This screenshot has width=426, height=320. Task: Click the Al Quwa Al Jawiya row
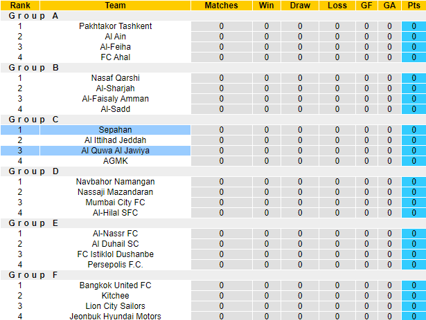(x=115, y=151)
